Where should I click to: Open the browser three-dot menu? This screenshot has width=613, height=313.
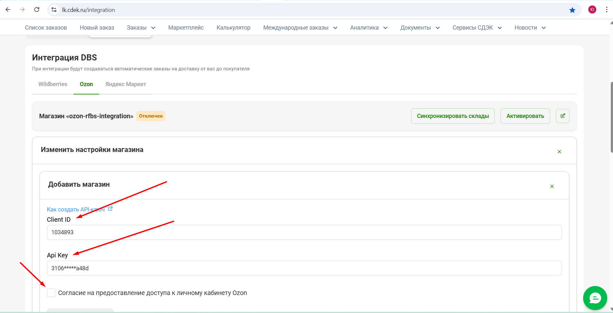[606, 10]
